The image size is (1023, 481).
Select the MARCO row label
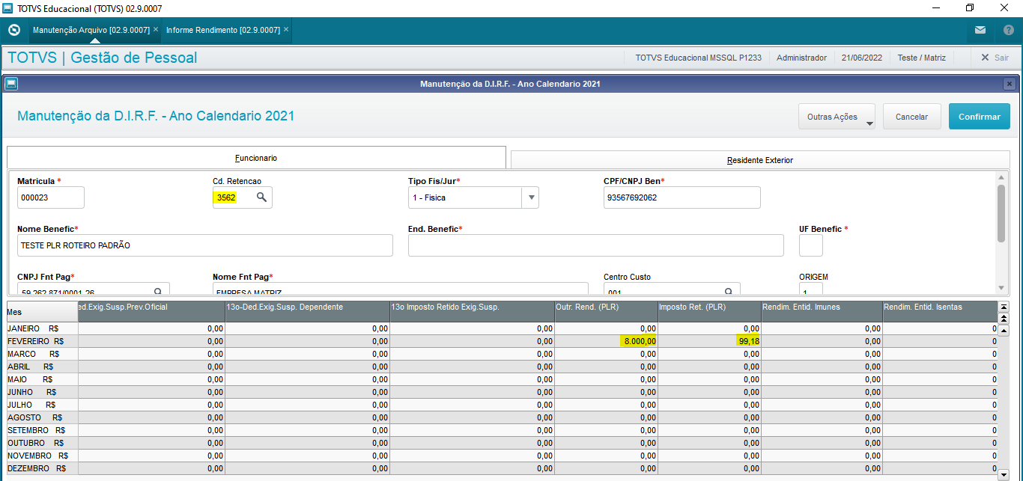point(42,354)
